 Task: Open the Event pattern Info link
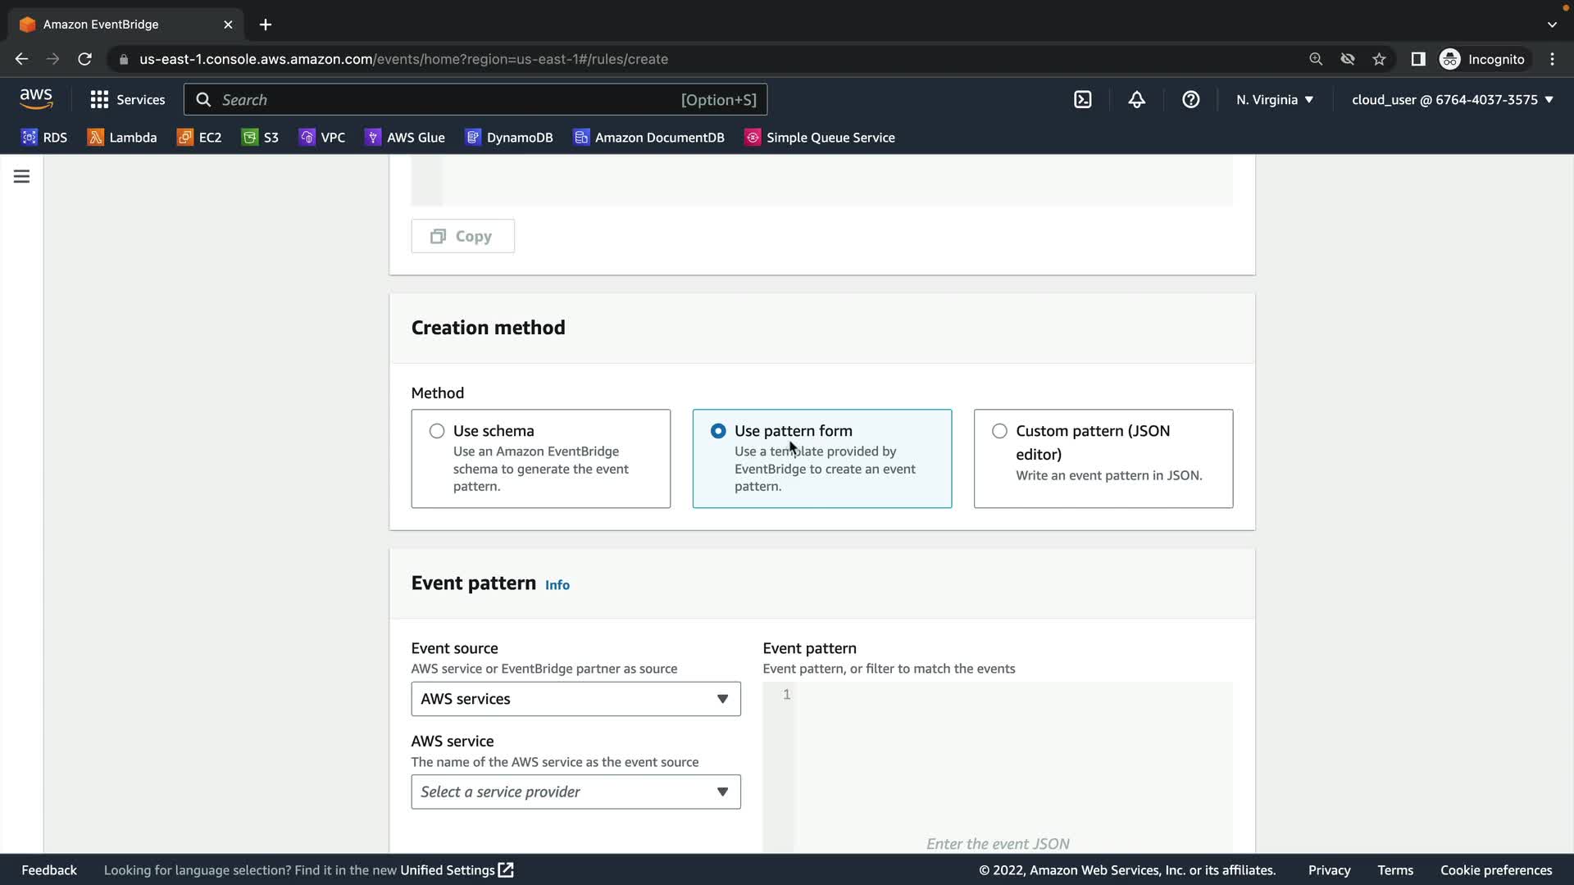pyautogui.click(x=557, y=585)
